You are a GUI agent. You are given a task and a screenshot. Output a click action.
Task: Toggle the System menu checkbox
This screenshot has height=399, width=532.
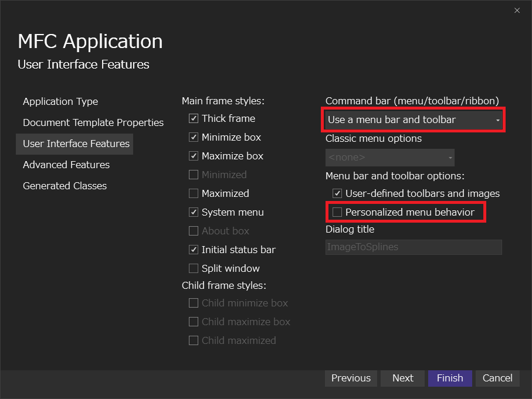pyautogui.click(x=194, y=212)
